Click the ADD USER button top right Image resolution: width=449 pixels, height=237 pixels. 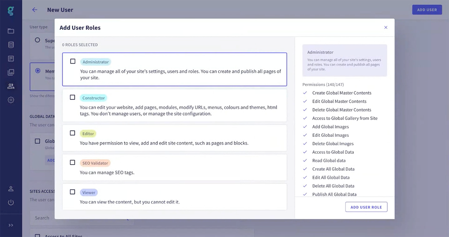(x=427, y=9)
